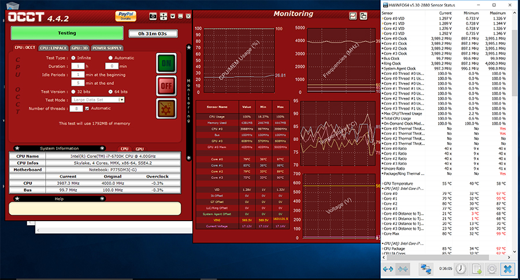Select CPU Package row in HWiNFO
This screenshot has width=520, height=280.
point(444,248)
